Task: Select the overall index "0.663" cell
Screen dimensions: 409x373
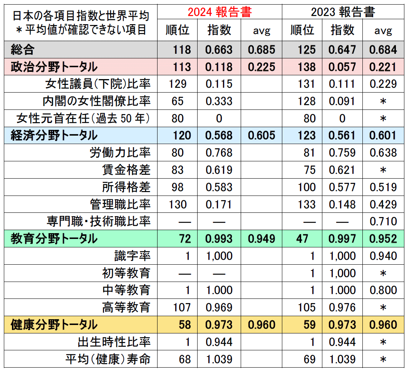Action: [x=219, y=50]
